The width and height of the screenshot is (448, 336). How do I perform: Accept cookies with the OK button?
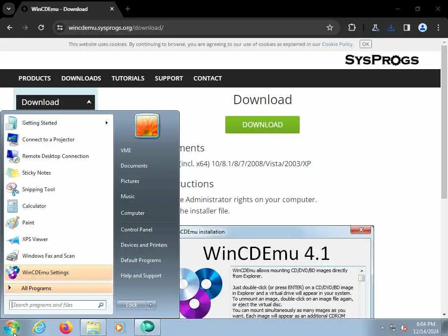point(365,44)
